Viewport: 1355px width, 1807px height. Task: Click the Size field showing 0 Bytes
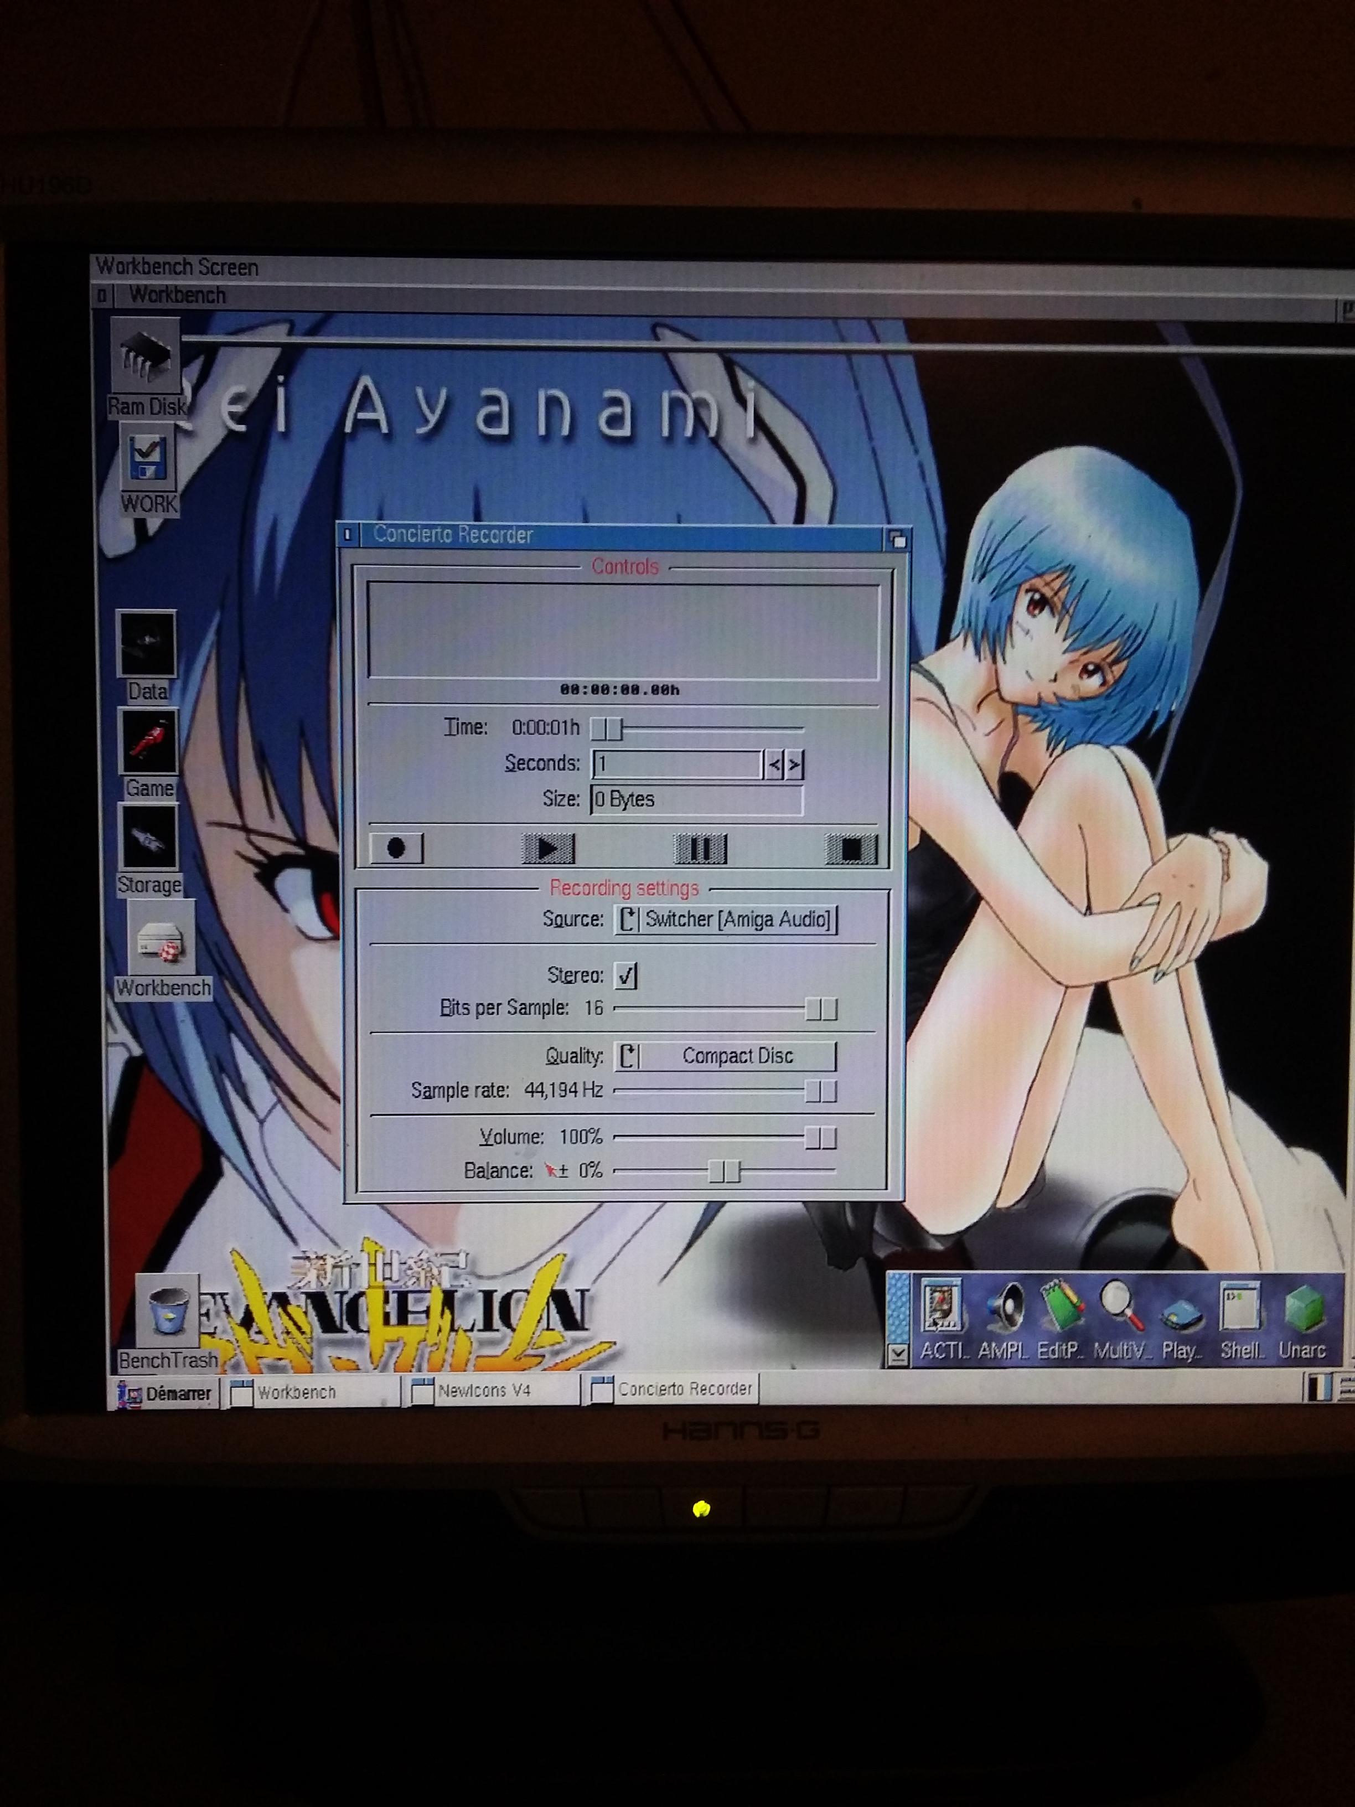(697, 800)
